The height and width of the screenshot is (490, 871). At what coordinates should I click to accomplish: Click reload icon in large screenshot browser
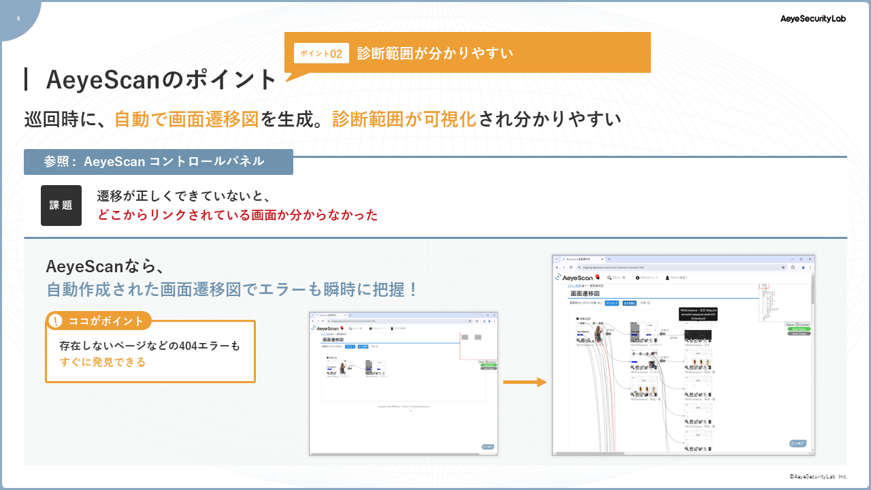pyautogui.click(x=571, y=267)
